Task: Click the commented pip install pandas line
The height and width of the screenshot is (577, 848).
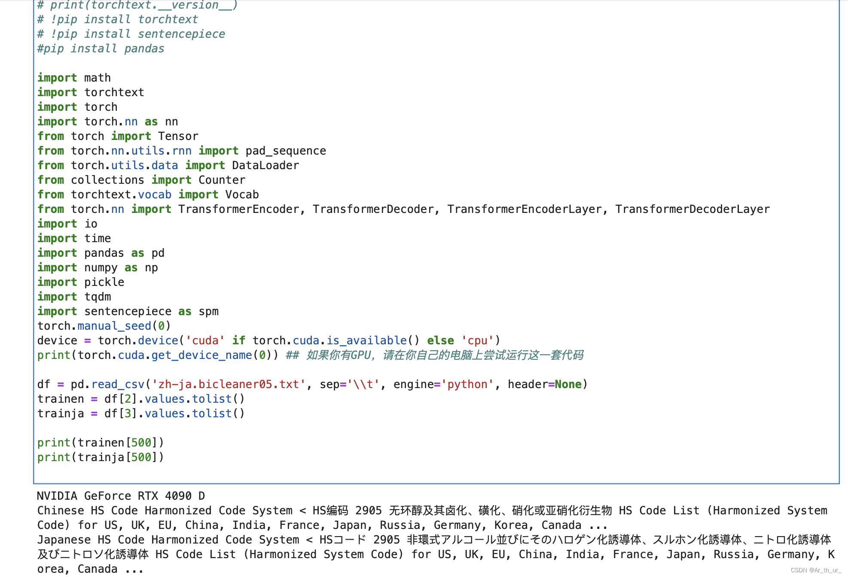Action: [x=100, y=48]
